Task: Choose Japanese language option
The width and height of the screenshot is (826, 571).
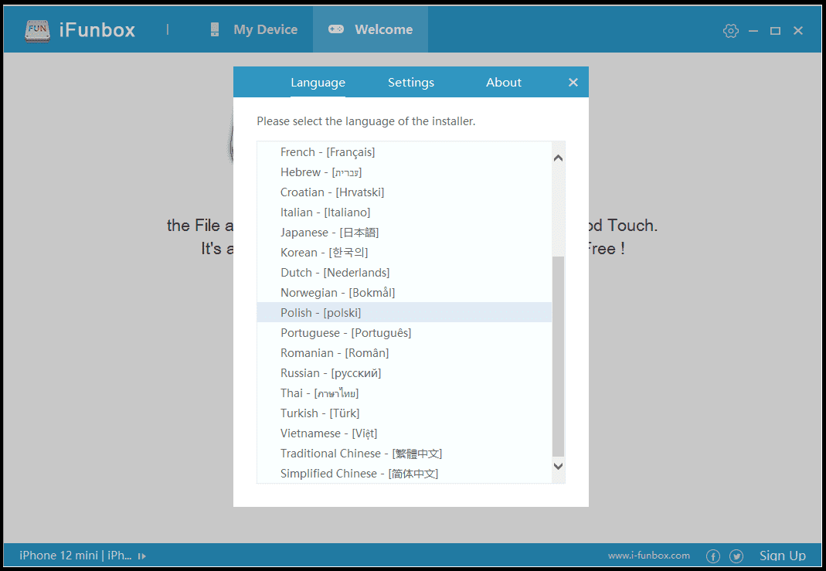Action: (x=405, y=233)
